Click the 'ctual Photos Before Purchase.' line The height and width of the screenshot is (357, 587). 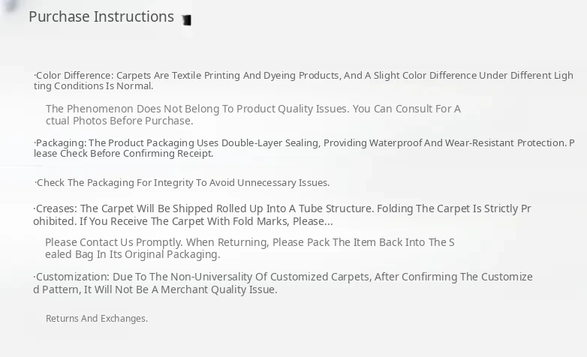tap(119, 121)
